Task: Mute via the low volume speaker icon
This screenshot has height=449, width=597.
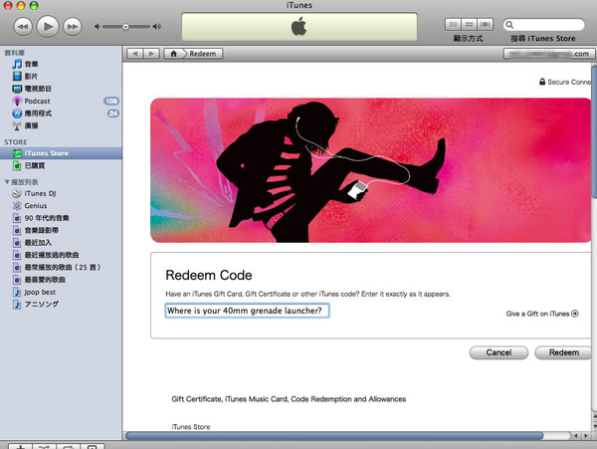Action: pos(98,27)
